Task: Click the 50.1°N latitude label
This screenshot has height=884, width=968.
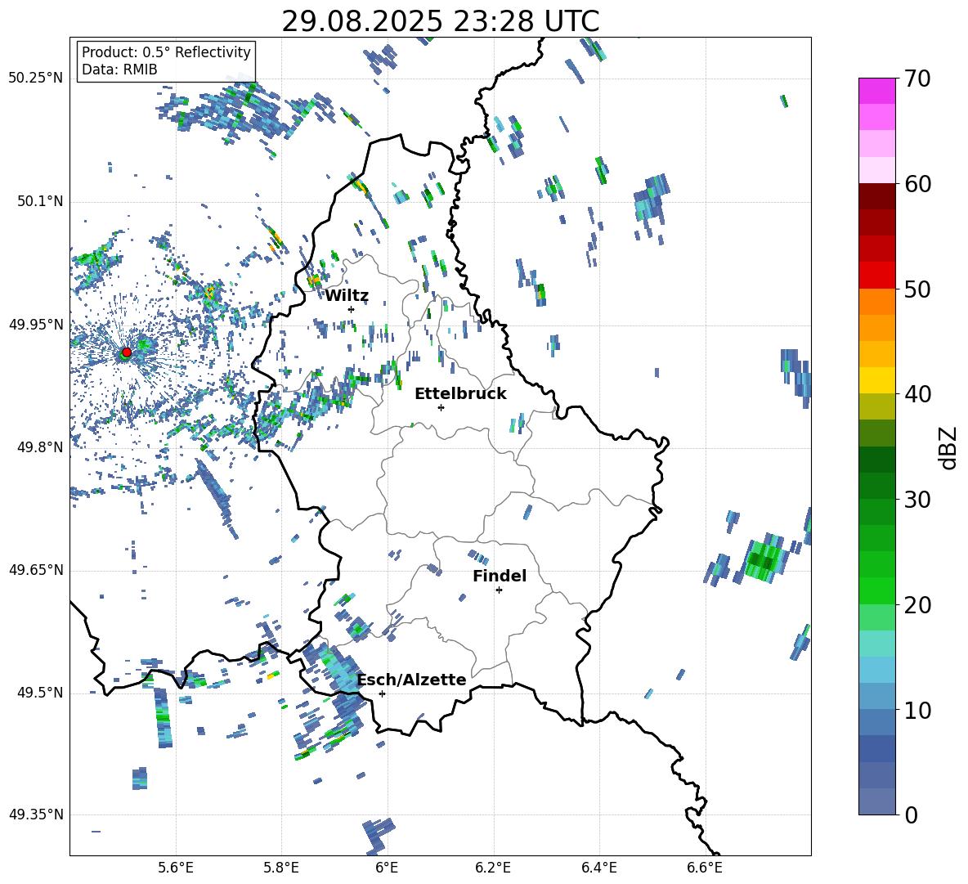Action: click(40, 201)
